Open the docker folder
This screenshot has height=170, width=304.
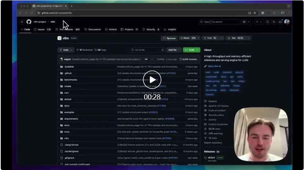click(68, 99)
